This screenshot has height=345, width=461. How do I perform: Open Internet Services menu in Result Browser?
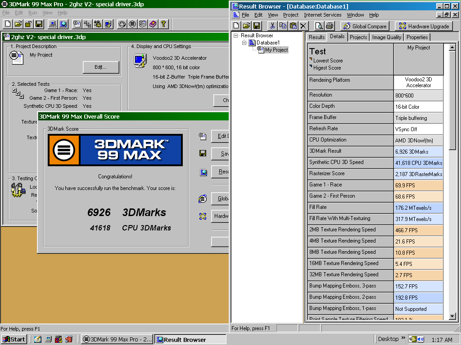322,15
